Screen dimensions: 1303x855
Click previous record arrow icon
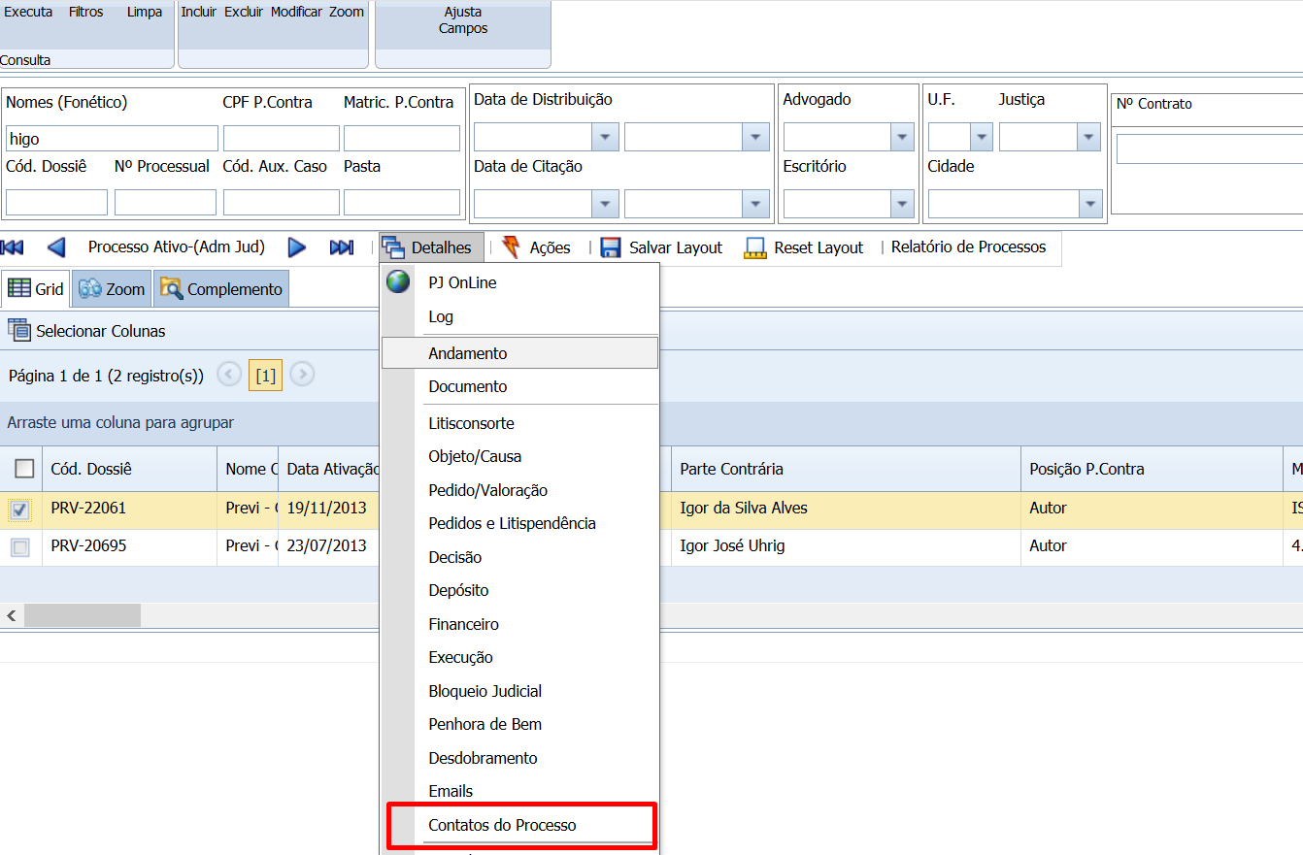(56, 247)
